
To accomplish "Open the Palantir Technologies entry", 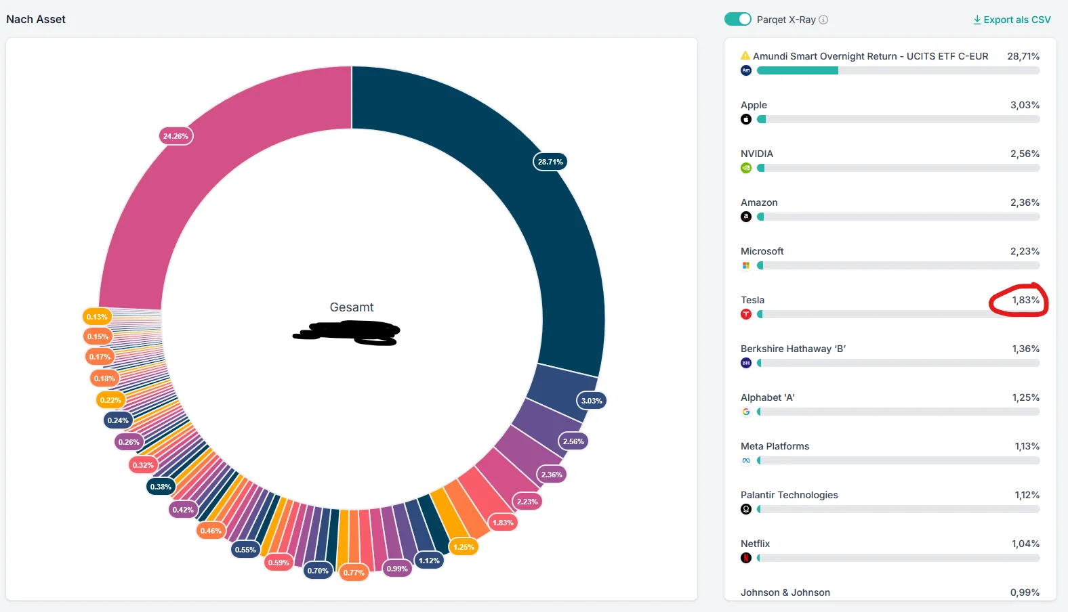I will (x=890, y=502).
